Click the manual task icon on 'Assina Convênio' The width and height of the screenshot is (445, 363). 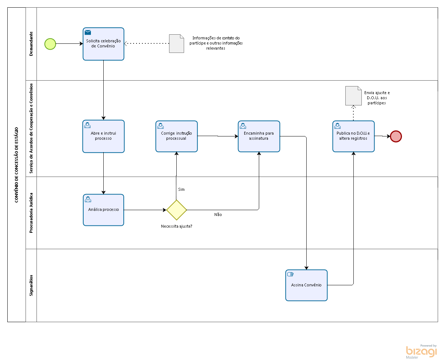pyautogui.click(x=291, y=274)
